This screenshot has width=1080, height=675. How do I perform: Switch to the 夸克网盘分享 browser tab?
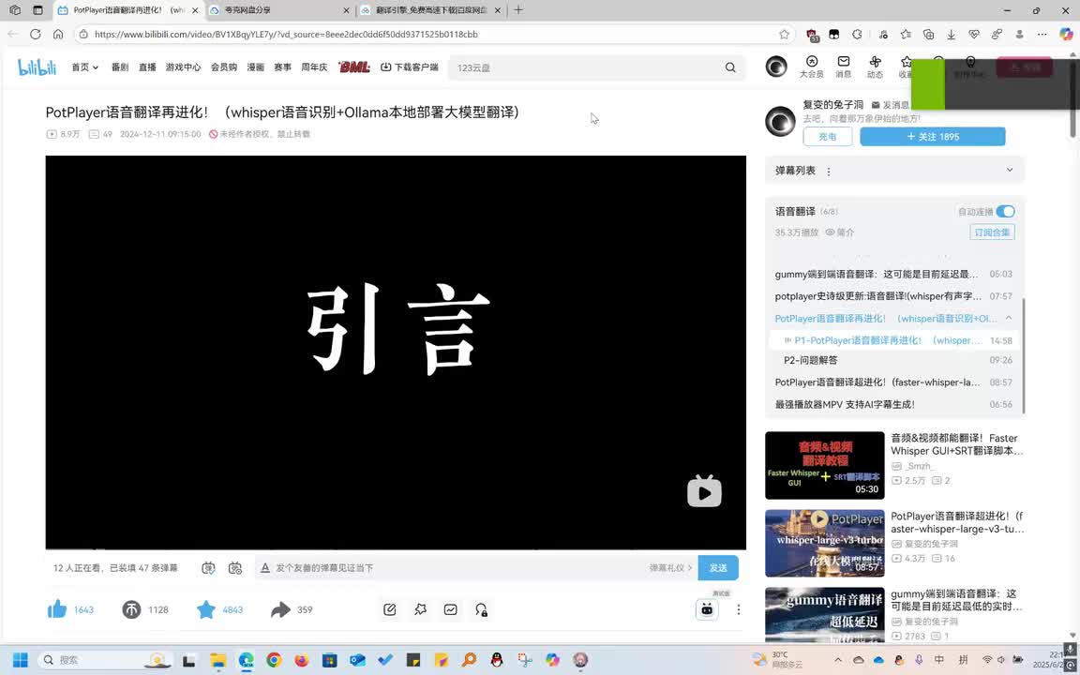pos(279,10)
